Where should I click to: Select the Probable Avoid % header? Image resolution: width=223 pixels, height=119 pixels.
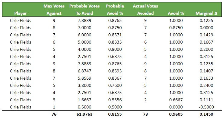(x=115, y=10)
